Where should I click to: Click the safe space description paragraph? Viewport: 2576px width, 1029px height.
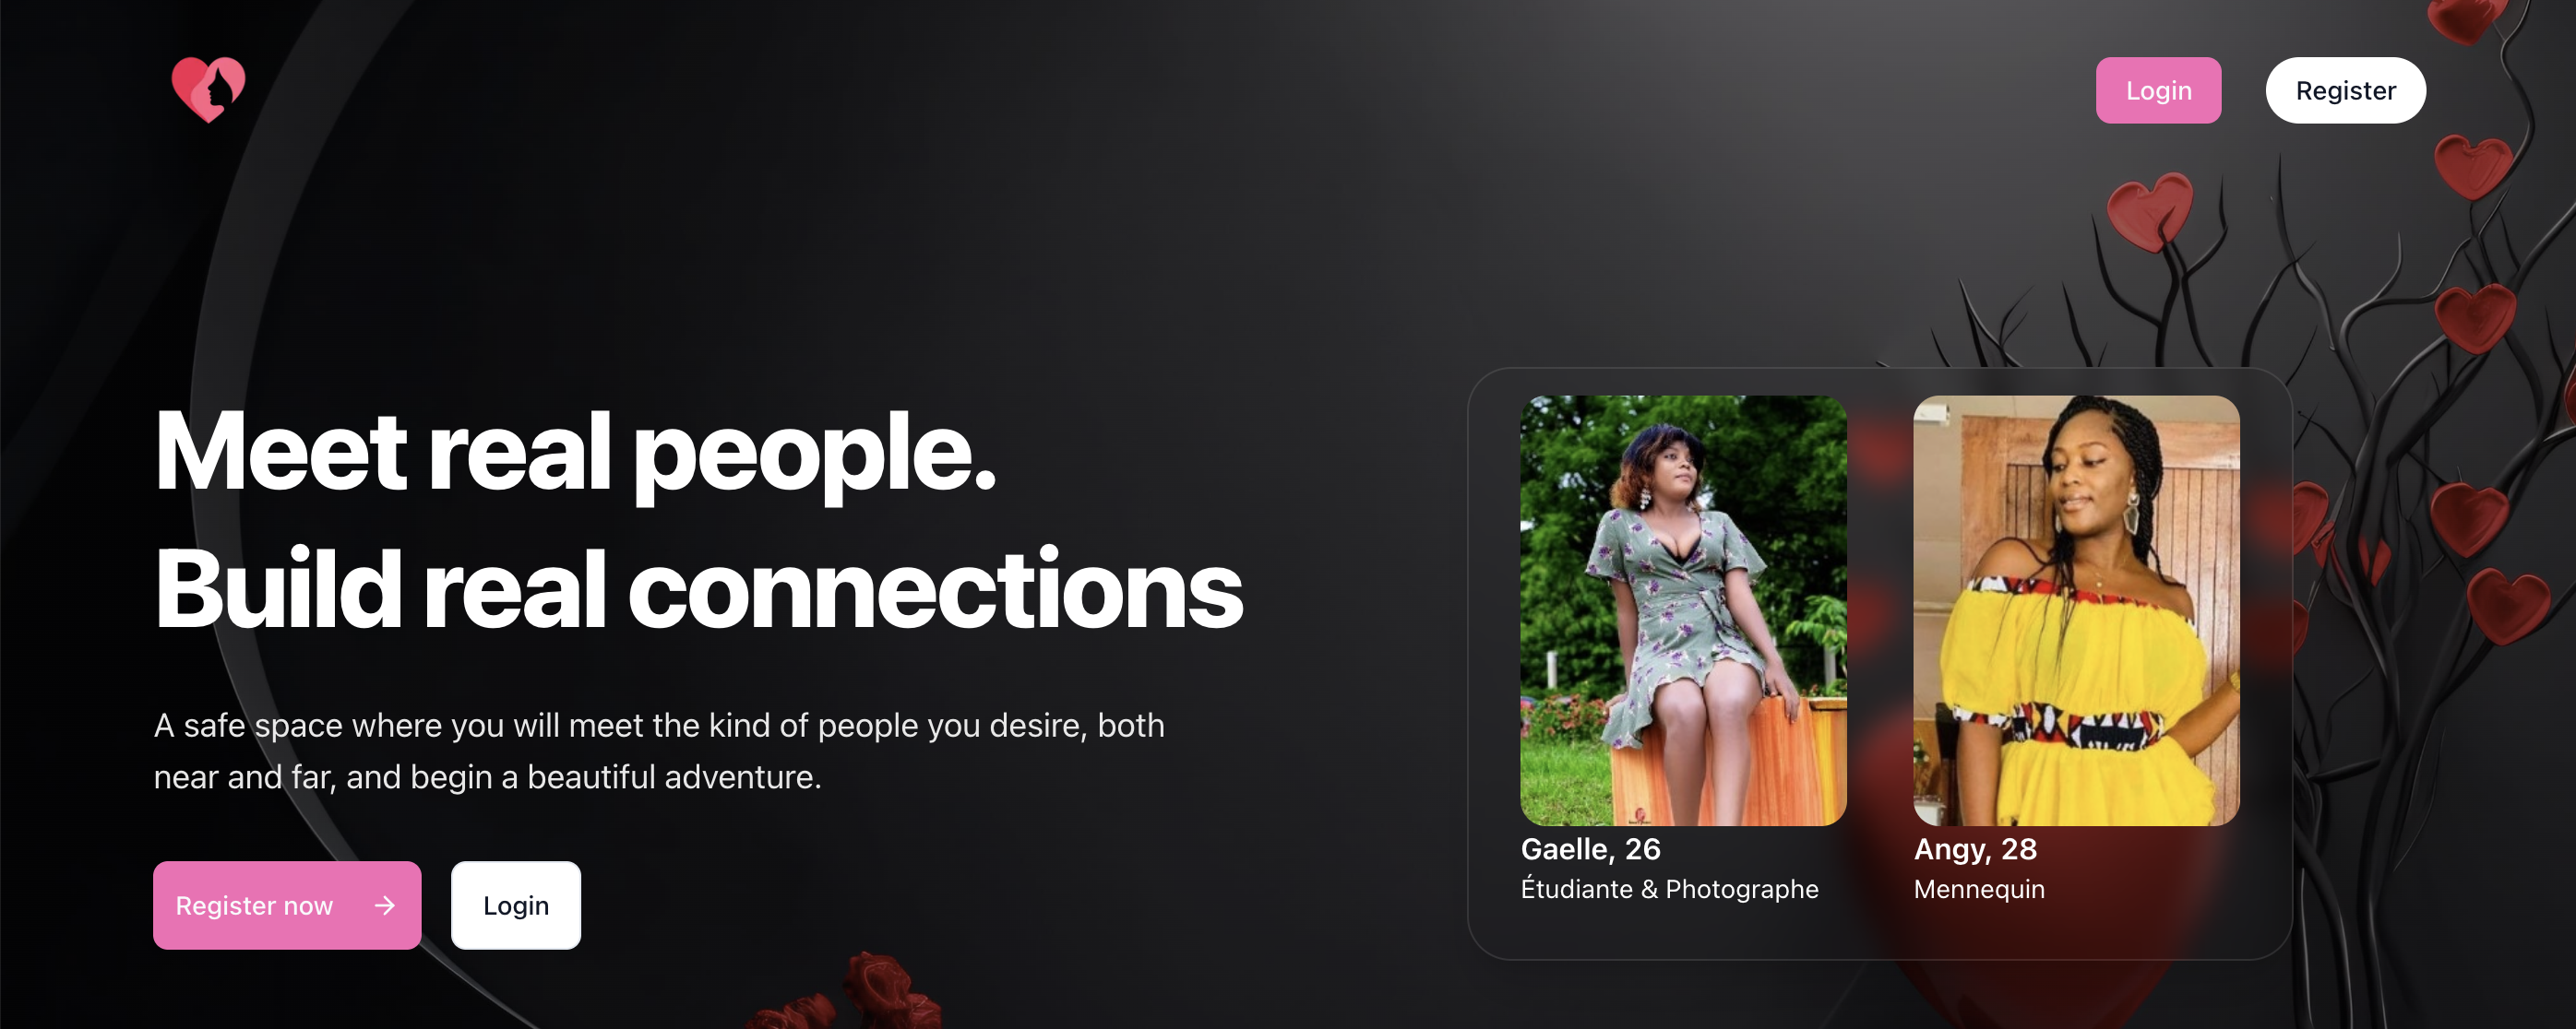(x=659, y=751)
